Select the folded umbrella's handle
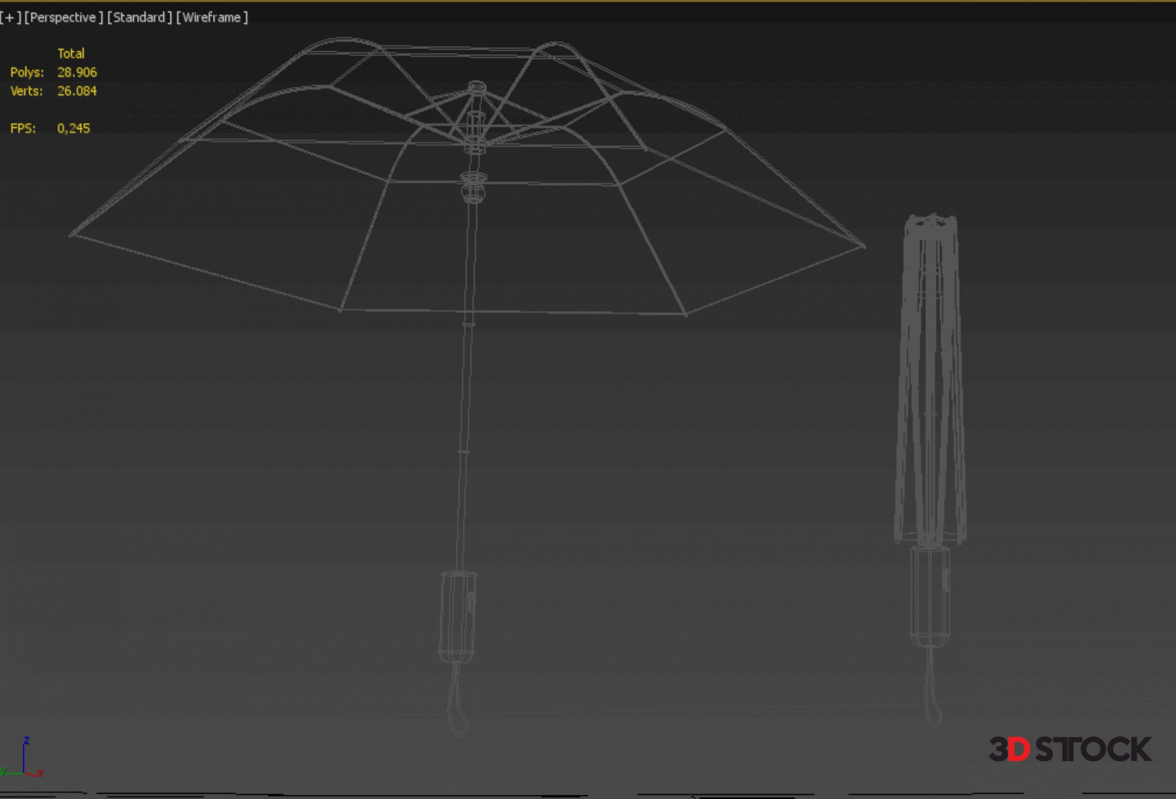This screenshot has width=1176, height=799. click(930, 597)
